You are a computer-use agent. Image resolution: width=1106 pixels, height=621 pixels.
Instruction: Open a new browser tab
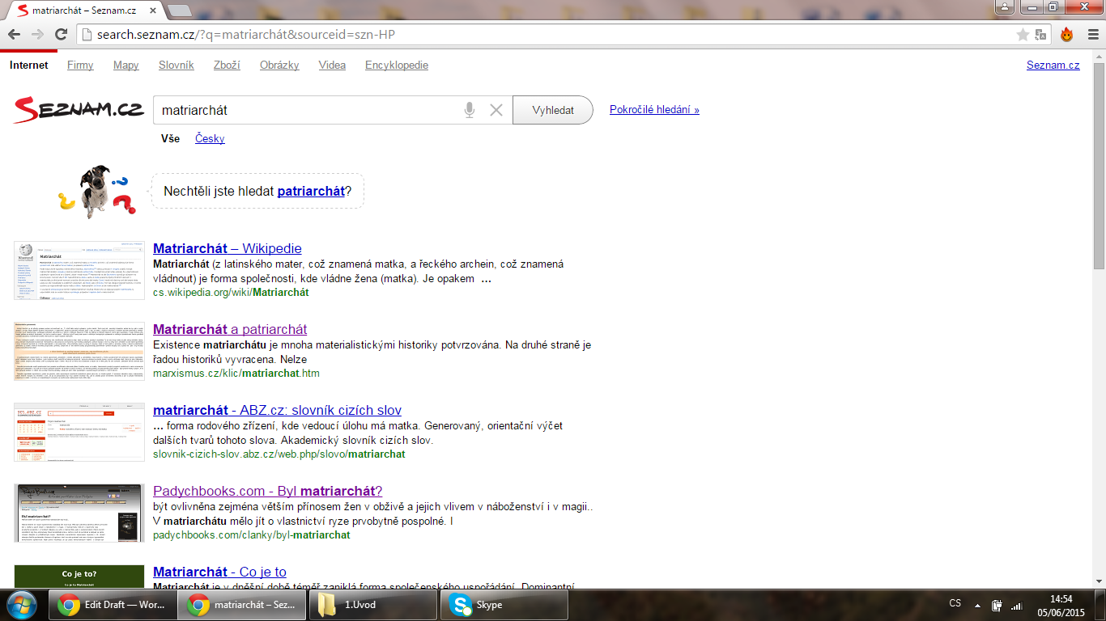pos(179,11)
